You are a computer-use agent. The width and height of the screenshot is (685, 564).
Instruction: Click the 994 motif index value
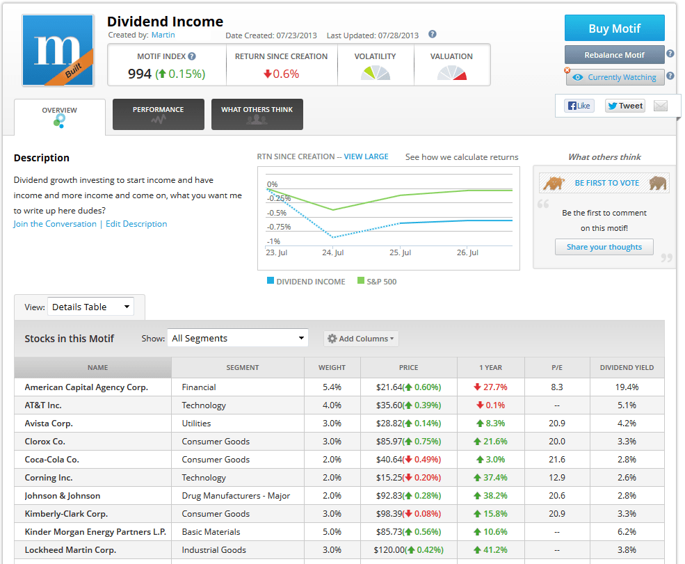139,74
